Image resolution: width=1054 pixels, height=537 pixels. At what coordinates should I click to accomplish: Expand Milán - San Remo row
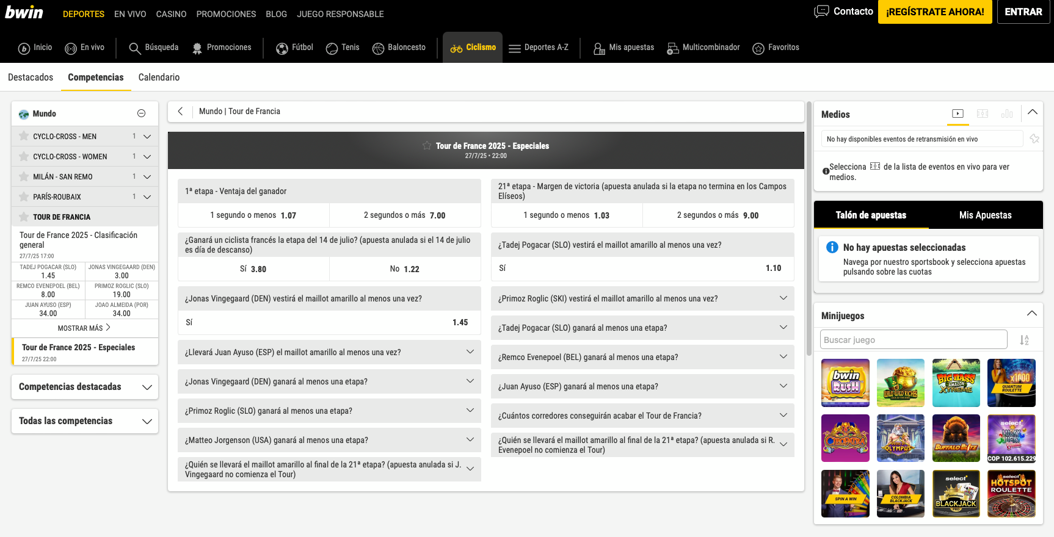(147, 177)
